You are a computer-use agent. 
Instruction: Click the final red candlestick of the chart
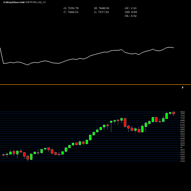coord(174,113)
